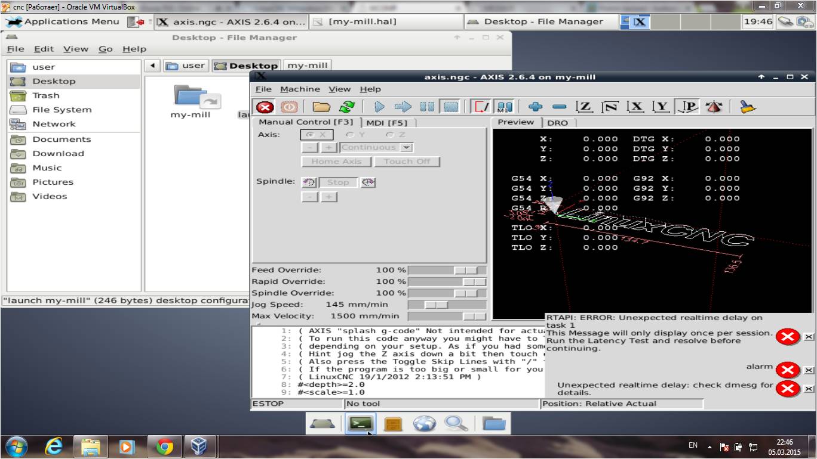
Task: Set the preview to Y view
Action: pos(661,107)
